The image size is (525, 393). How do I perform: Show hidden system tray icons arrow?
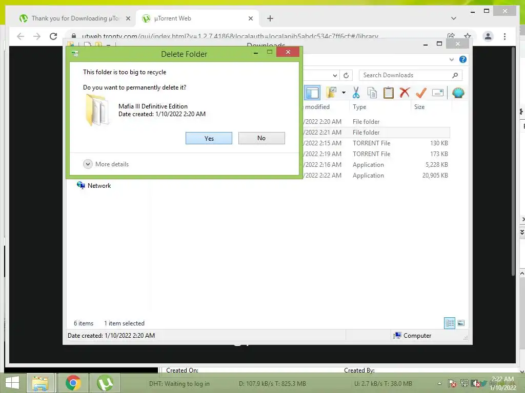click(439, 384)
